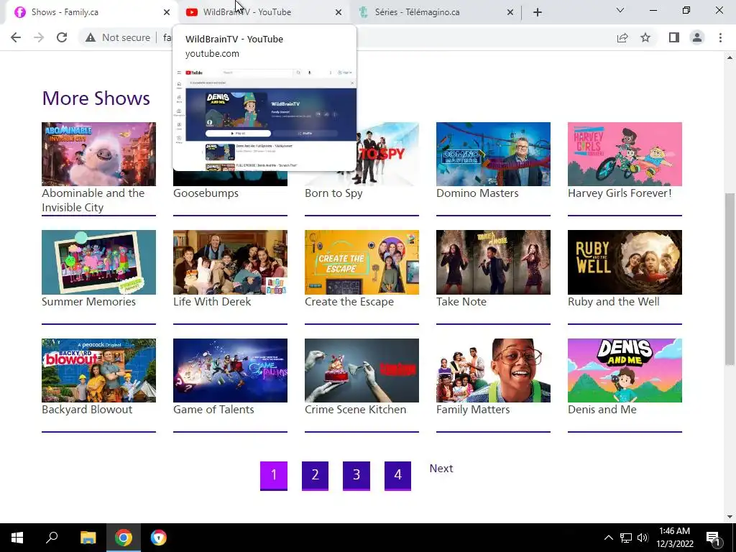Click the scrollbar up arrow
The width and height of the screenshot is (736, 552).
730,57
